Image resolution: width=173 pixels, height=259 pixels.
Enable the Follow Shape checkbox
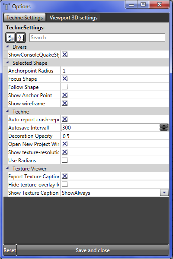click(x=64, y=87)
